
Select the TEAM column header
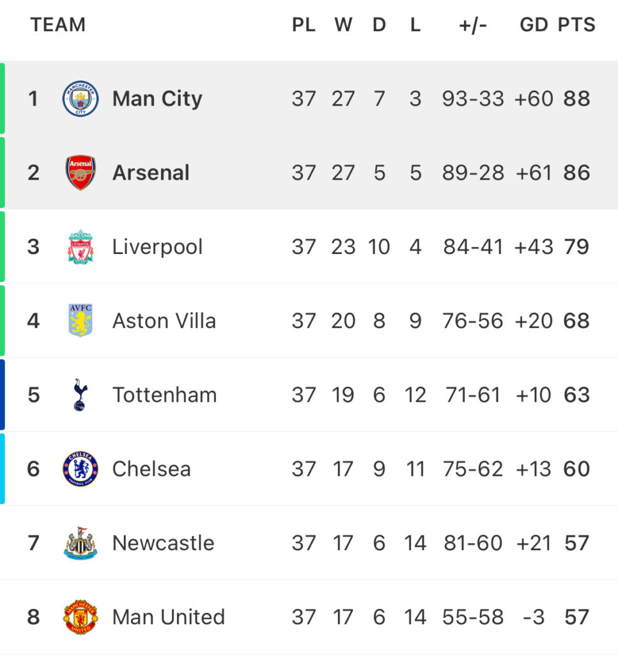[x=58, y=25]
